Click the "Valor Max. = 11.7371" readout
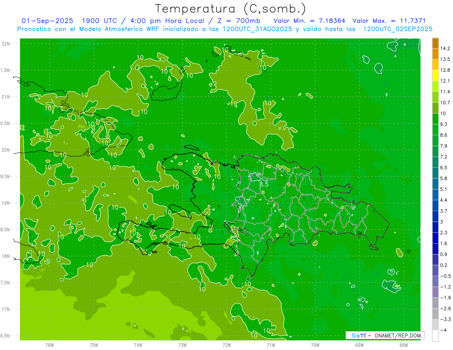The image size is (453, 350). [389, 21]
